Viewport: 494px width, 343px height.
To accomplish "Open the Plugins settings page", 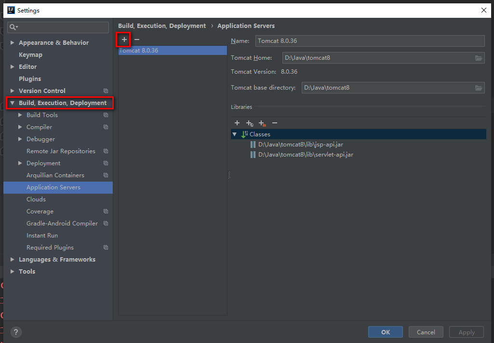I will point(30,79).
